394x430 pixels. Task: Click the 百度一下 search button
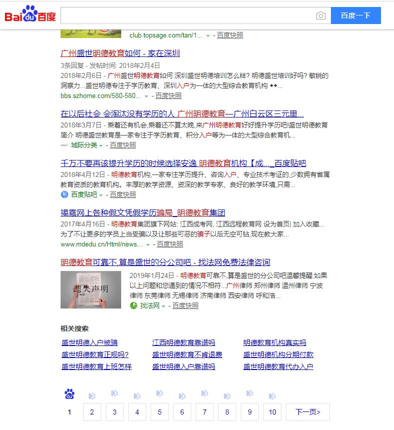355,15
